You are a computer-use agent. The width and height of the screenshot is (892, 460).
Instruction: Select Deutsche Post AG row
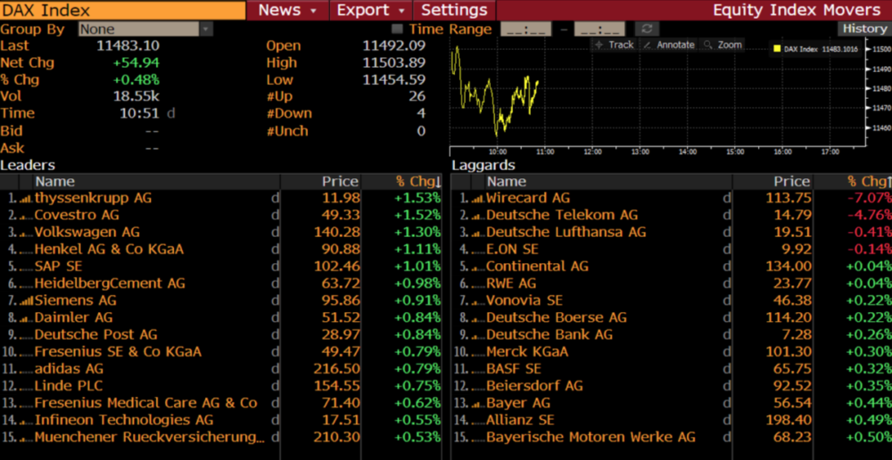(x=221, y=334)
